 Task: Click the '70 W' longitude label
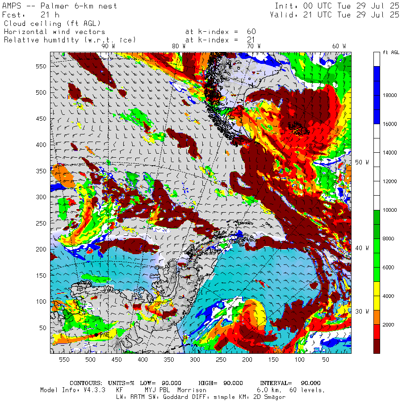coord(254,46)
